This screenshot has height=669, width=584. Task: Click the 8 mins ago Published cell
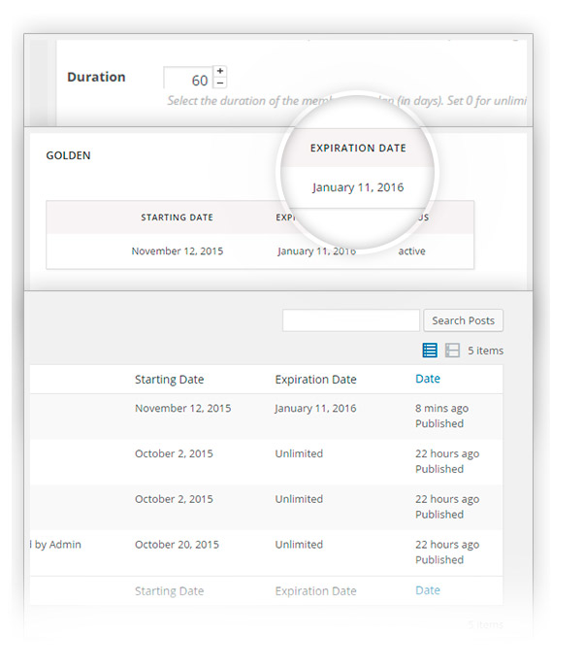coord(441,416)
